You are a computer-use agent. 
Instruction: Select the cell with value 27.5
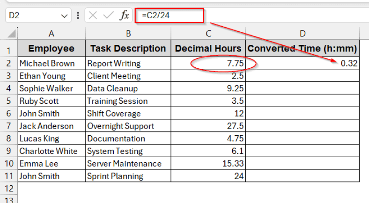click(x=208, y=126)
